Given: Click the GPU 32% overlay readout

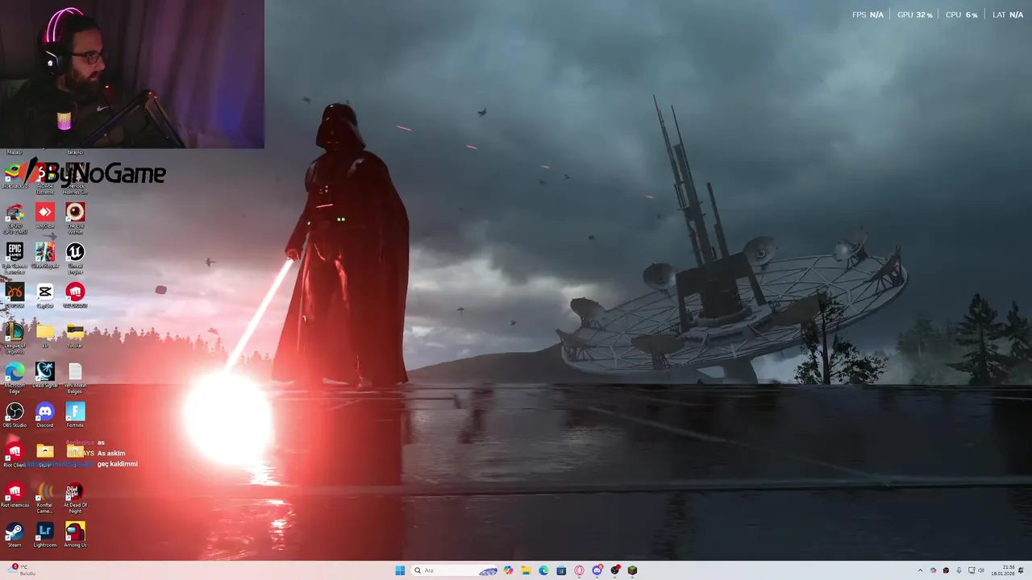Looking at the screenshot, I should coord(914,14).
